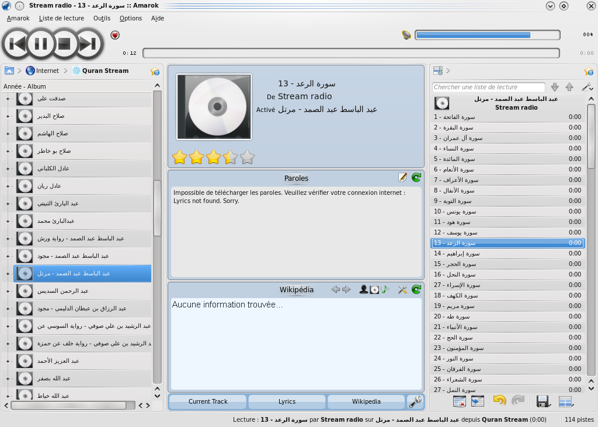Clear the playlist with the red X icon
Viewport: 598px width, 427px height.
(x=460, y=401)
